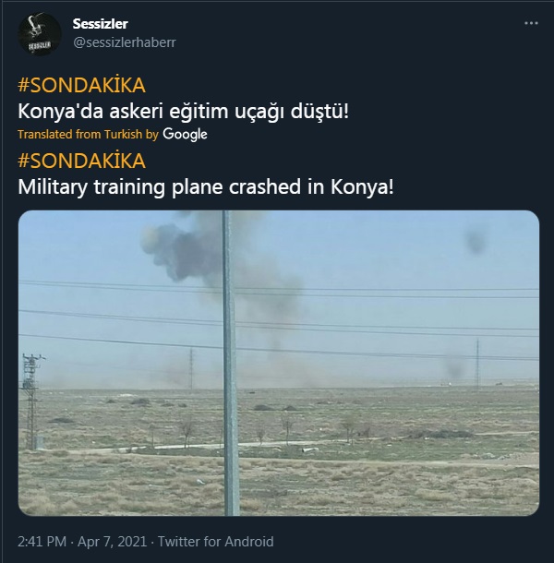Click the 'Translated from Turkish by' label
Image resolution: width=554 pixels, height=563 pixels.
(x=88, y=134)
